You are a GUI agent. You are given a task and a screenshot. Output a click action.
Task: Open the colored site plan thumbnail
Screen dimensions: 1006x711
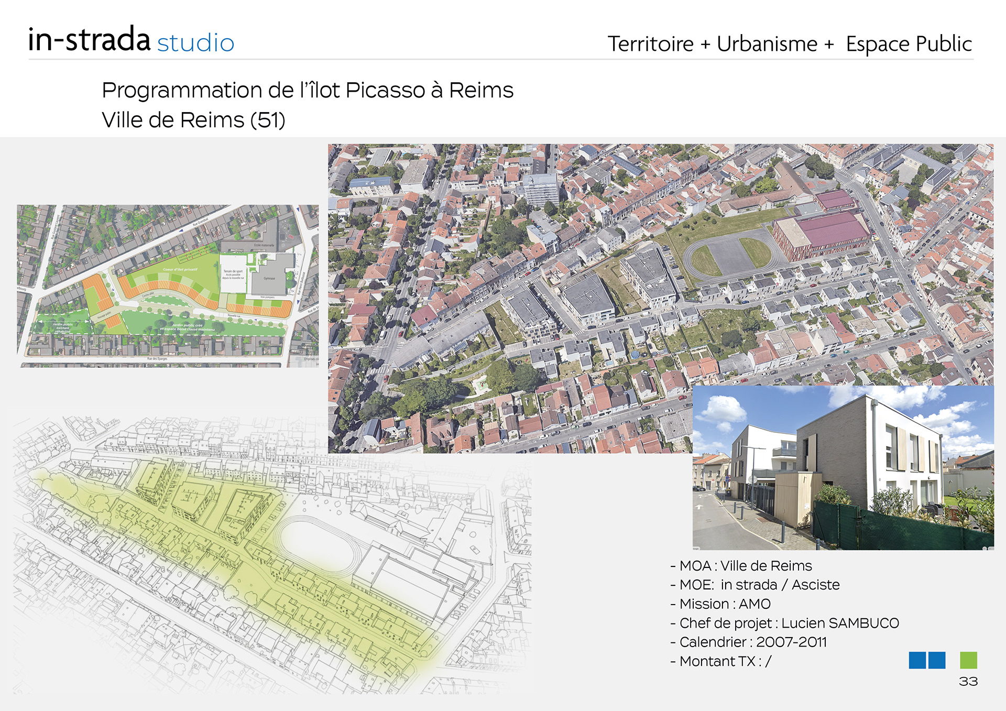pos(168,286)
